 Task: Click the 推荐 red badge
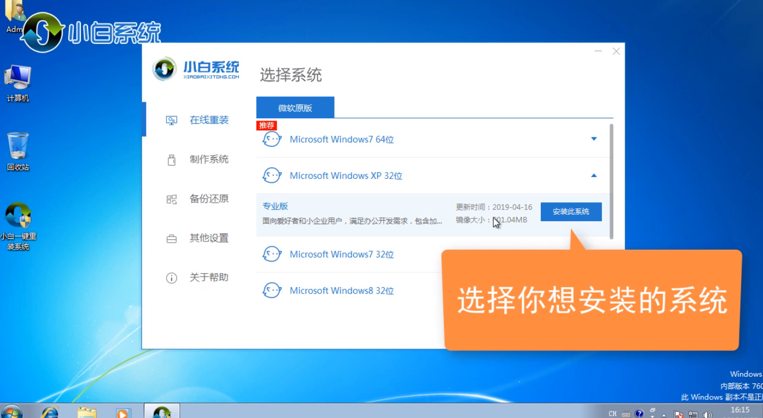[x=266, y=125]
